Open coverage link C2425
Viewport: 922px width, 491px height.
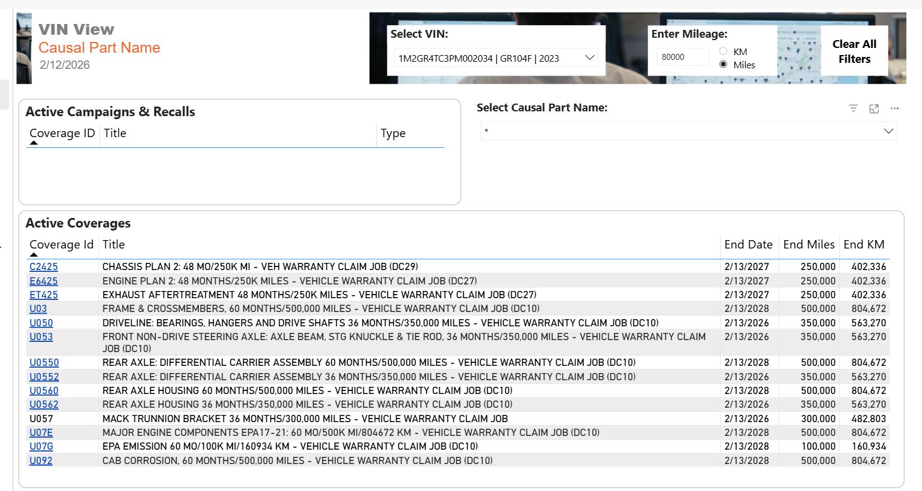(x=44, y=267)
